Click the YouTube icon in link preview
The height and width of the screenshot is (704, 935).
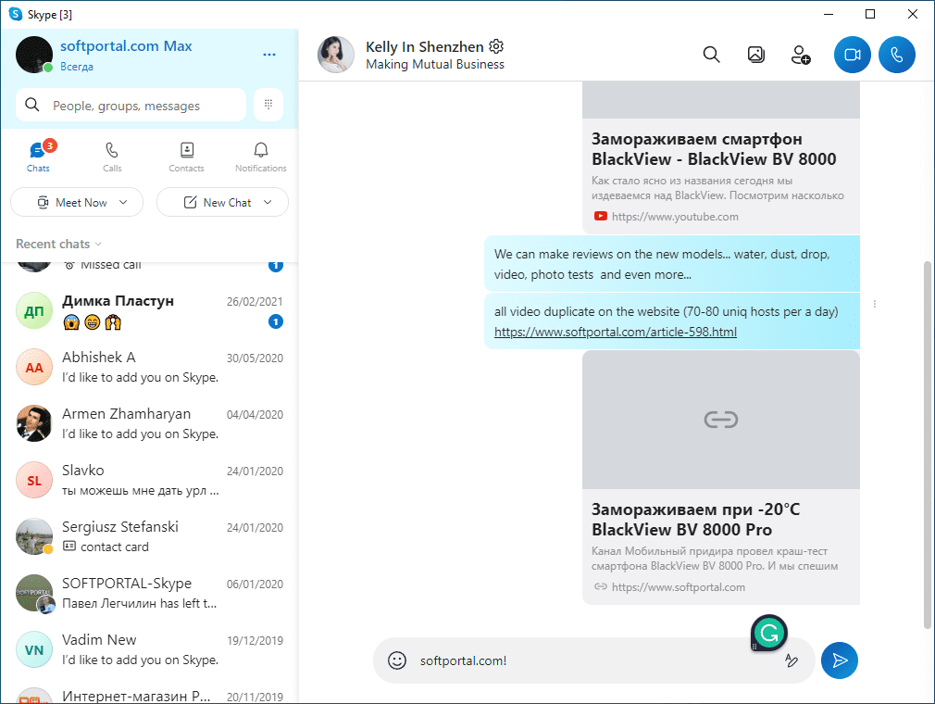click(601, 217)
